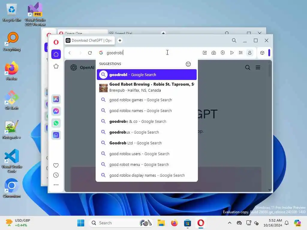Choose goodrobux suggestion
This screenshot has height=230, width=307.
pyautogui.click(x=147, y=132)
